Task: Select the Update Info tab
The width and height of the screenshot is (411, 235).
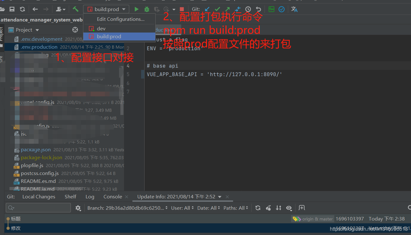Action: pos(176,196)
